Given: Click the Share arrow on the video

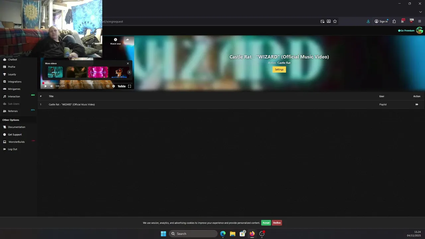Looking at the screenshot, I should pyautogui.click(x=127, y=40).
